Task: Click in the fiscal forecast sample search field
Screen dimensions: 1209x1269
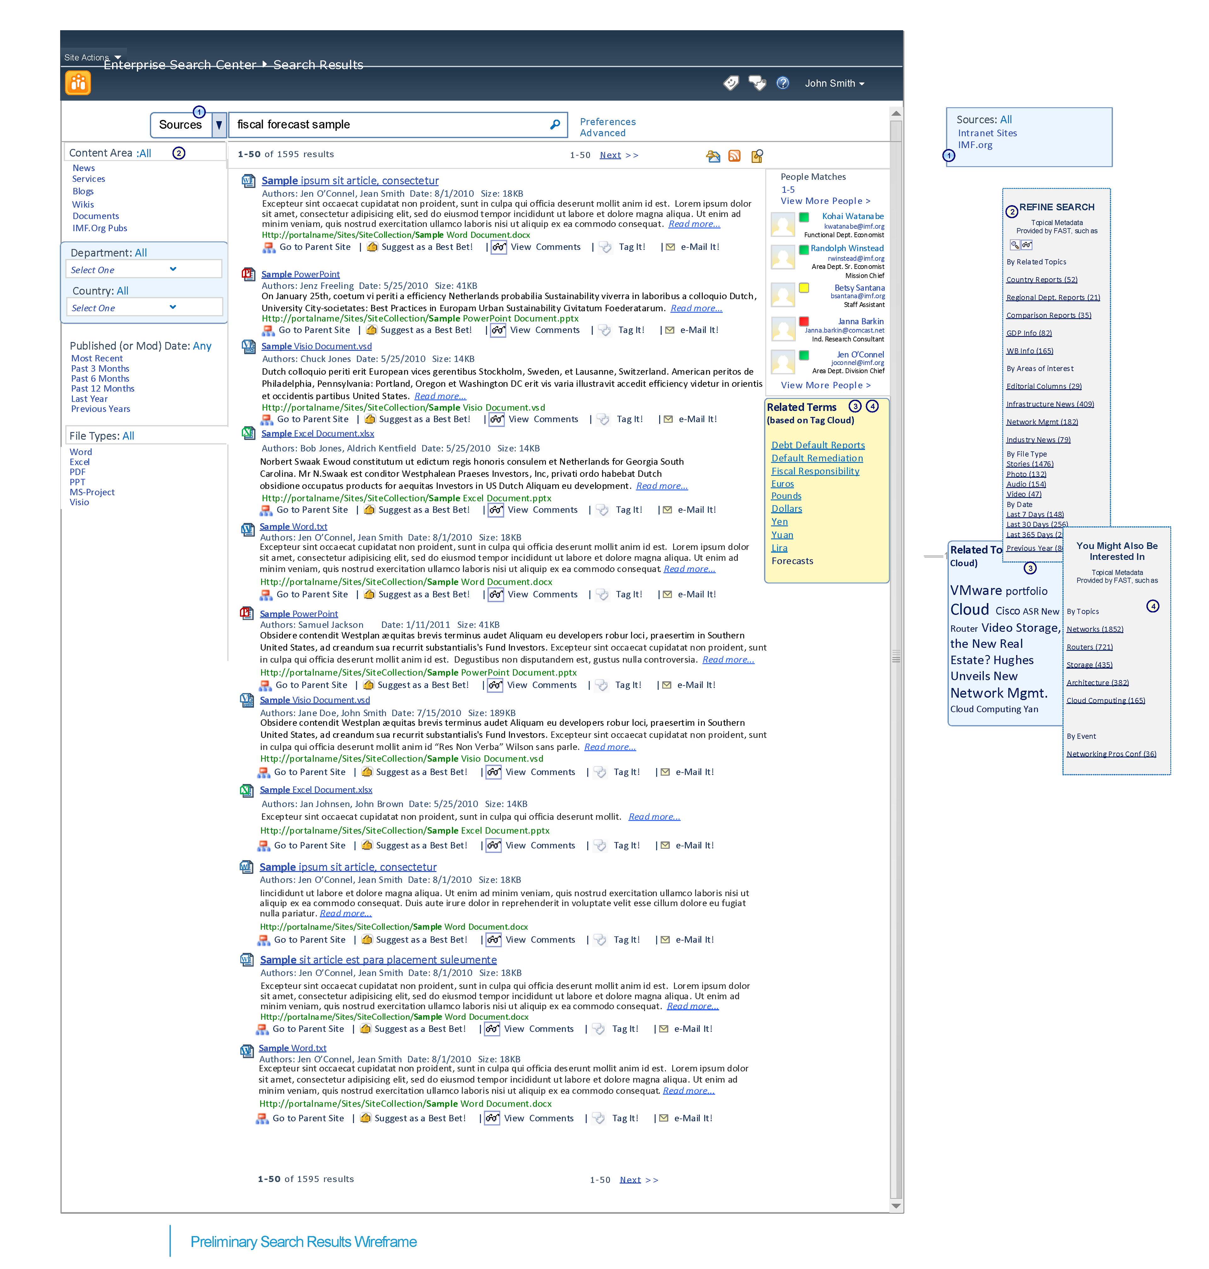Action: pos(387,125)
